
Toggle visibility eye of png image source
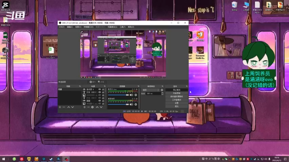coord(100,104)
